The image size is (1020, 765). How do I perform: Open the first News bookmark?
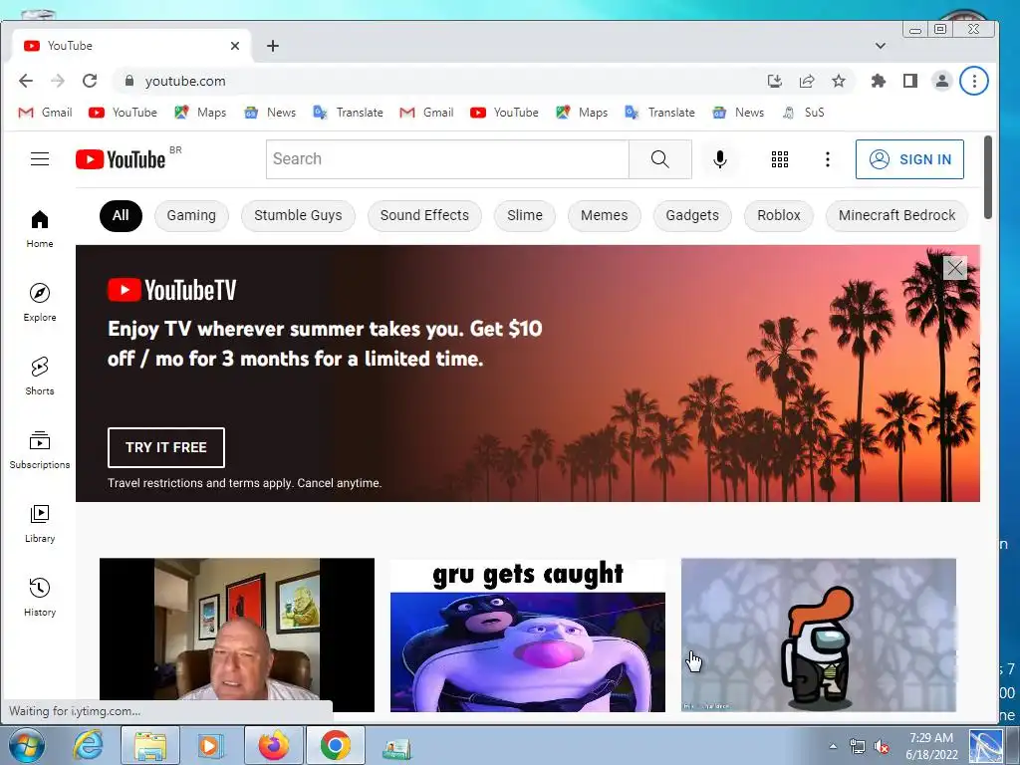[x=270, y=113]
